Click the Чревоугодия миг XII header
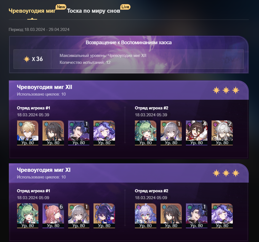Screen dimensions: 259x242 click(x=45, y=87)
